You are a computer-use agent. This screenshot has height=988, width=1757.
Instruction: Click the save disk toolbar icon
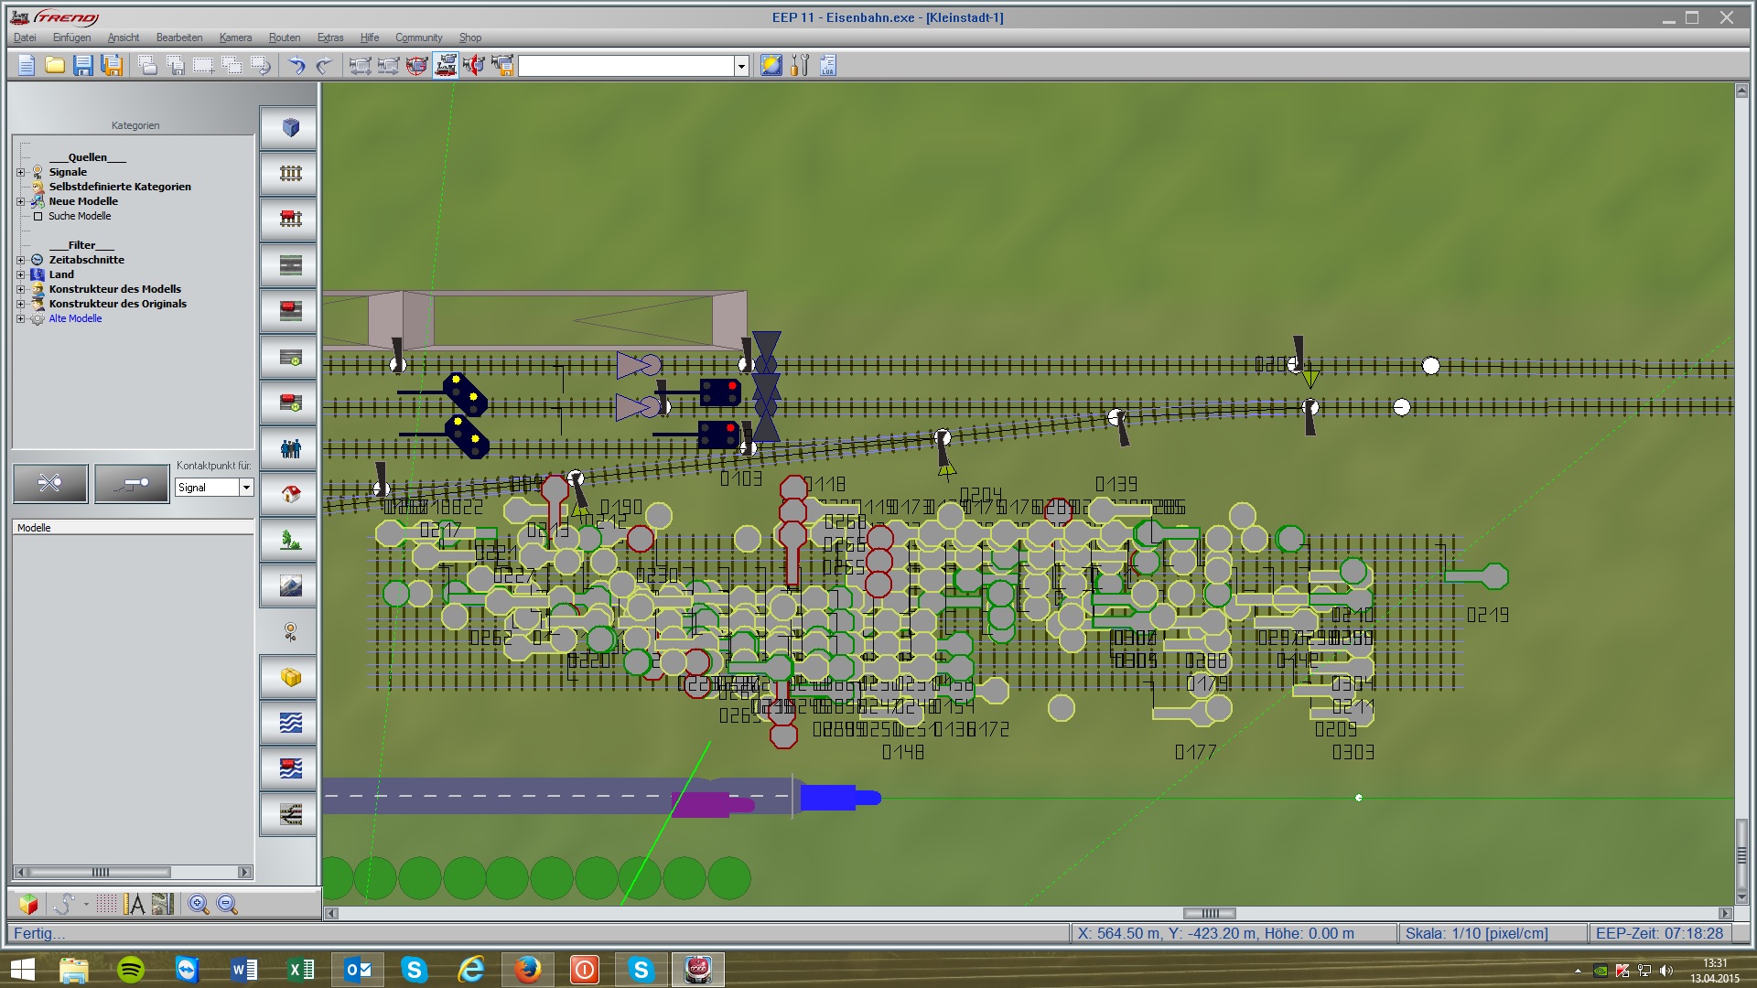(x=83, y=65)
